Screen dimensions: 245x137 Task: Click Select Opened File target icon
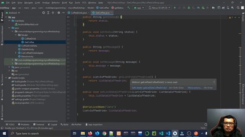coord(44,13)
